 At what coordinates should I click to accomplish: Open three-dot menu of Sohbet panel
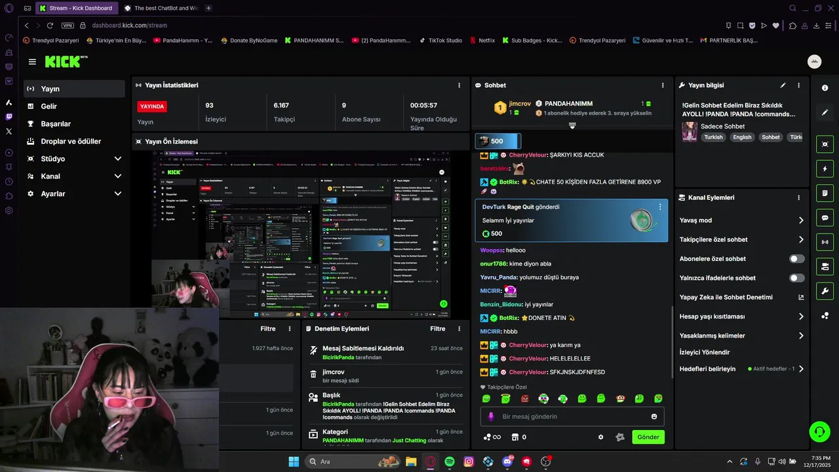click(x=663, y=85)
